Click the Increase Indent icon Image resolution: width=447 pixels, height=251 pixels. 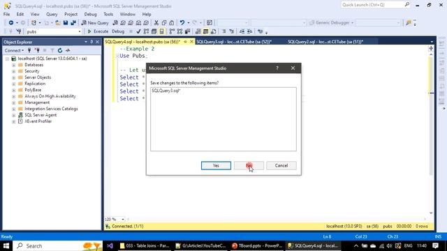[250, 31]
